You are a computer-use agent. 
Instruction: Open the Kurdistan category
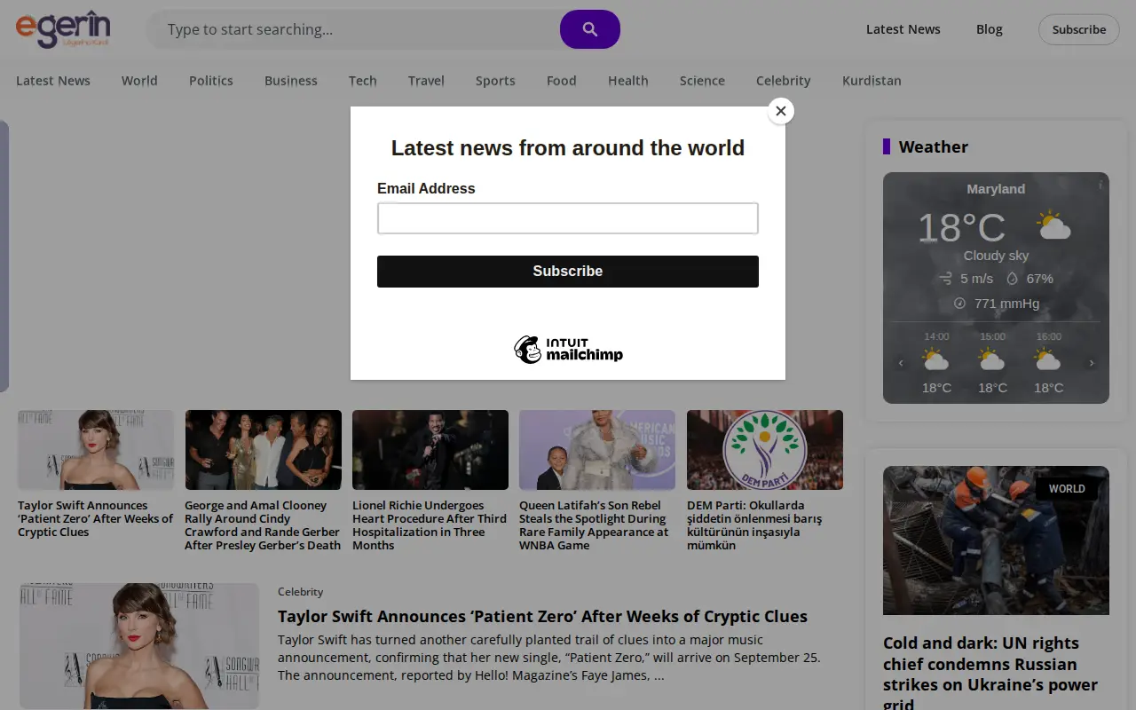[872, 81]
